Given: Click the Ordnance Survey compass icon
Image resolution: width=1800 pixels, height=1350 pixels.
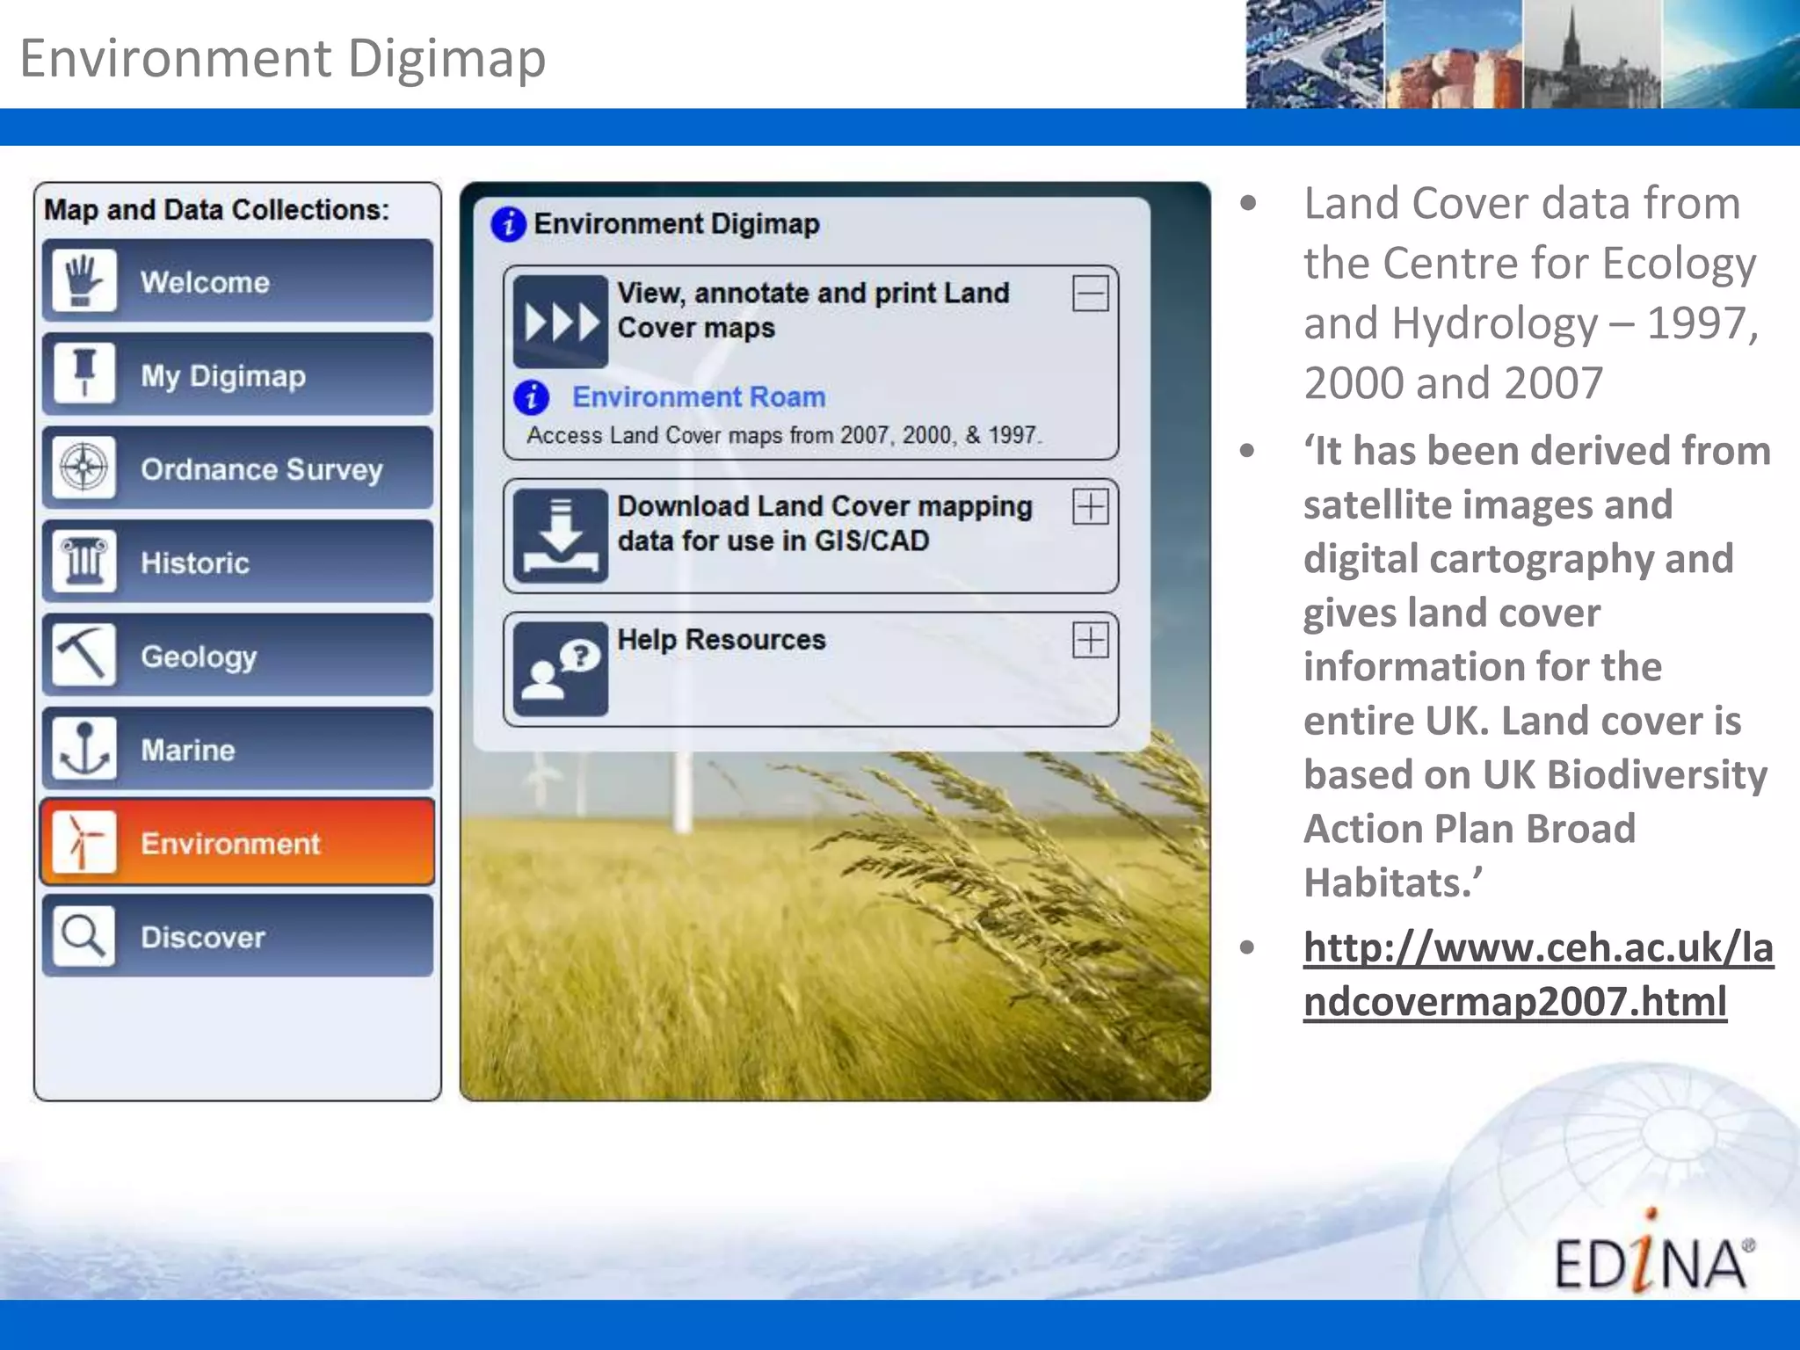Looking at the screenshot, I should tap(83, 468).
